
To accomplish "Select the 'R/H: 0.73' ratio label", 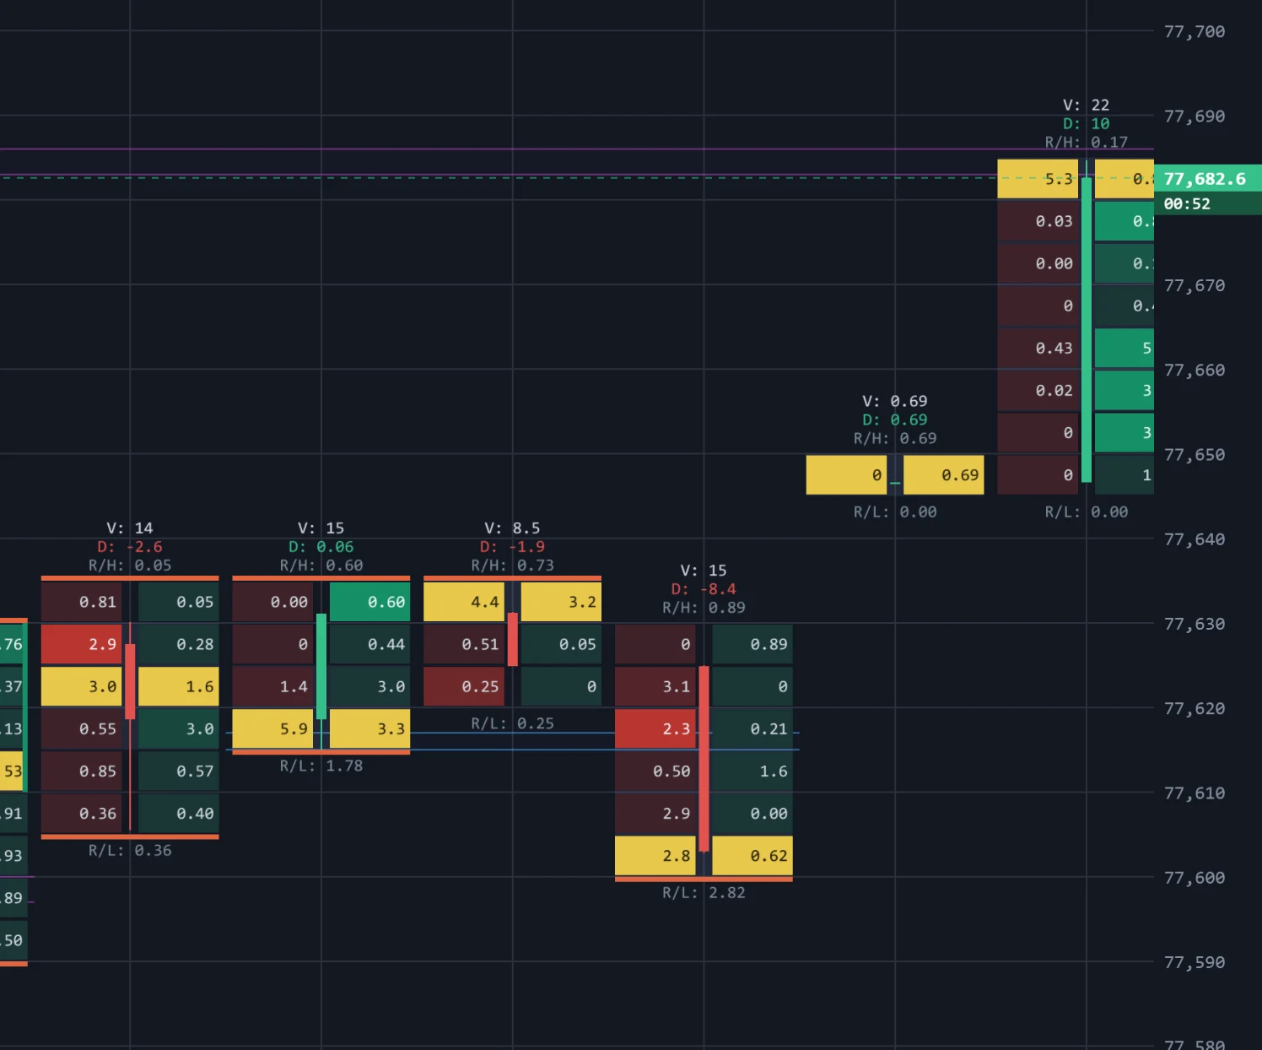I will 512,565.
